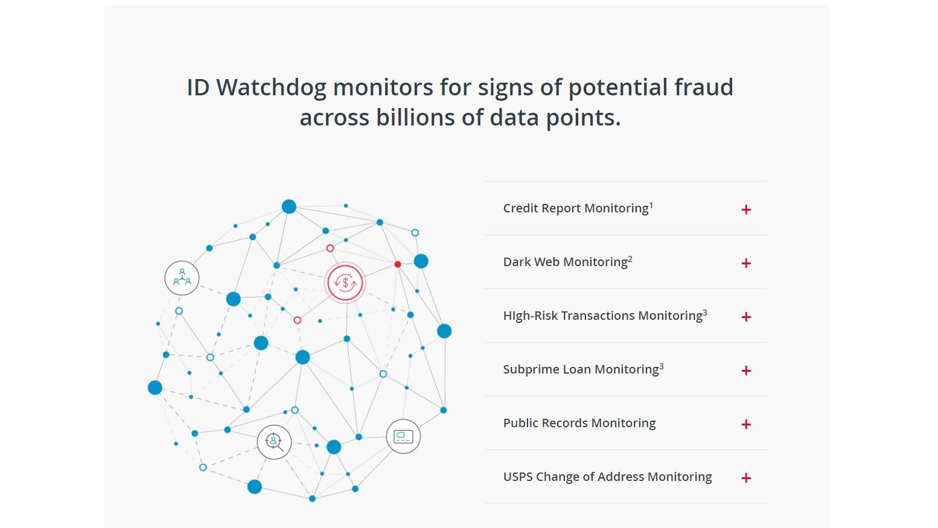Expand High-Risk Transactions Monitoring plus sign

pos(746,317)
